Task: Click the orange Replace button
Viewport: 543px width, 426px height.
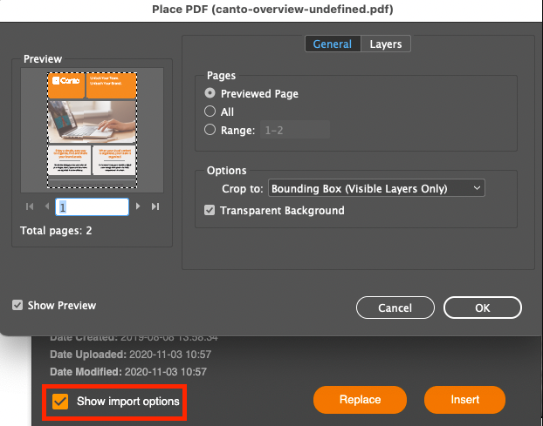Action: coord(361,400)
